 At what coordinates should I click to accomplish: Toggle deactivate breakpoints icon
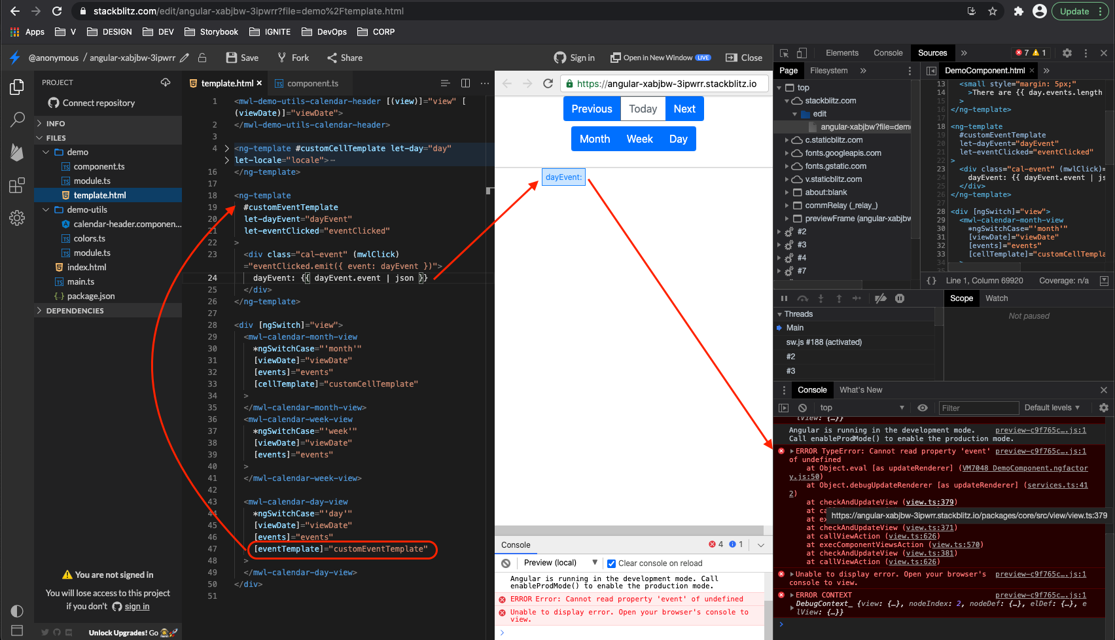pyautogui.click(x=881, y=298)
